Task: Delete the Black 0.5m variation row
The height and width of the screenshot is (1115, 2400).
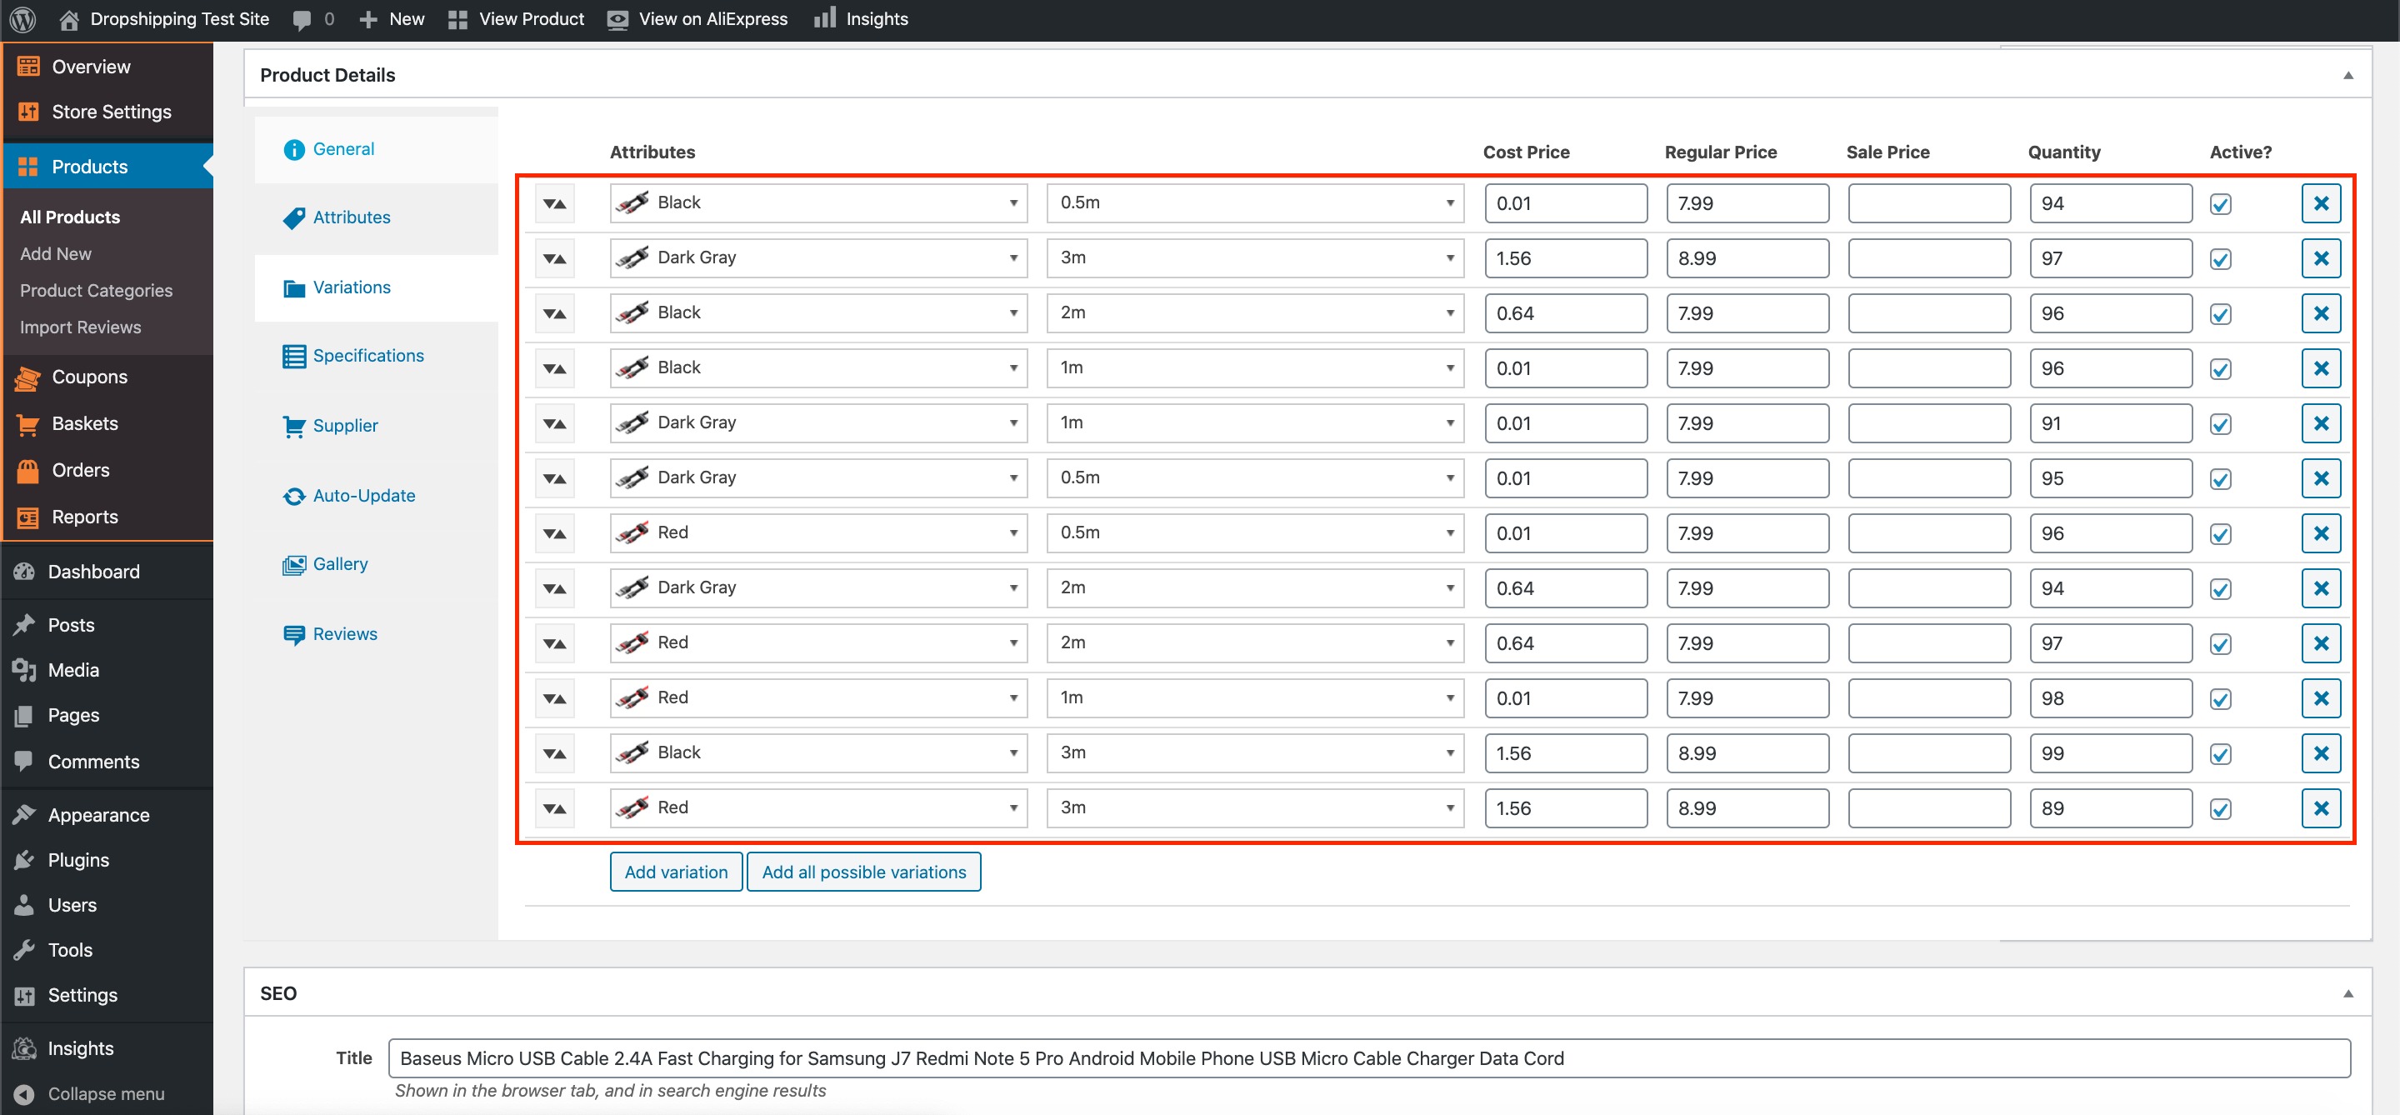Action: pos(2320,203)
